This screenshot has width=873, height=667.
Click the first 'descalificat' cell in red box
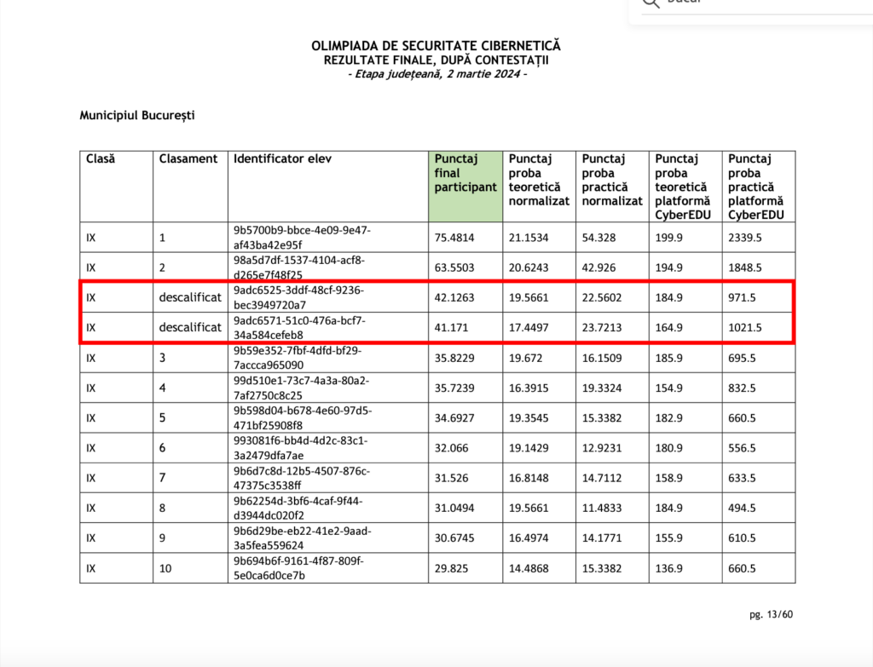(189, 298)
